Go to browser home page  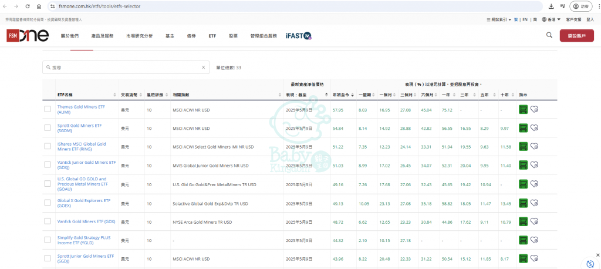39,6
